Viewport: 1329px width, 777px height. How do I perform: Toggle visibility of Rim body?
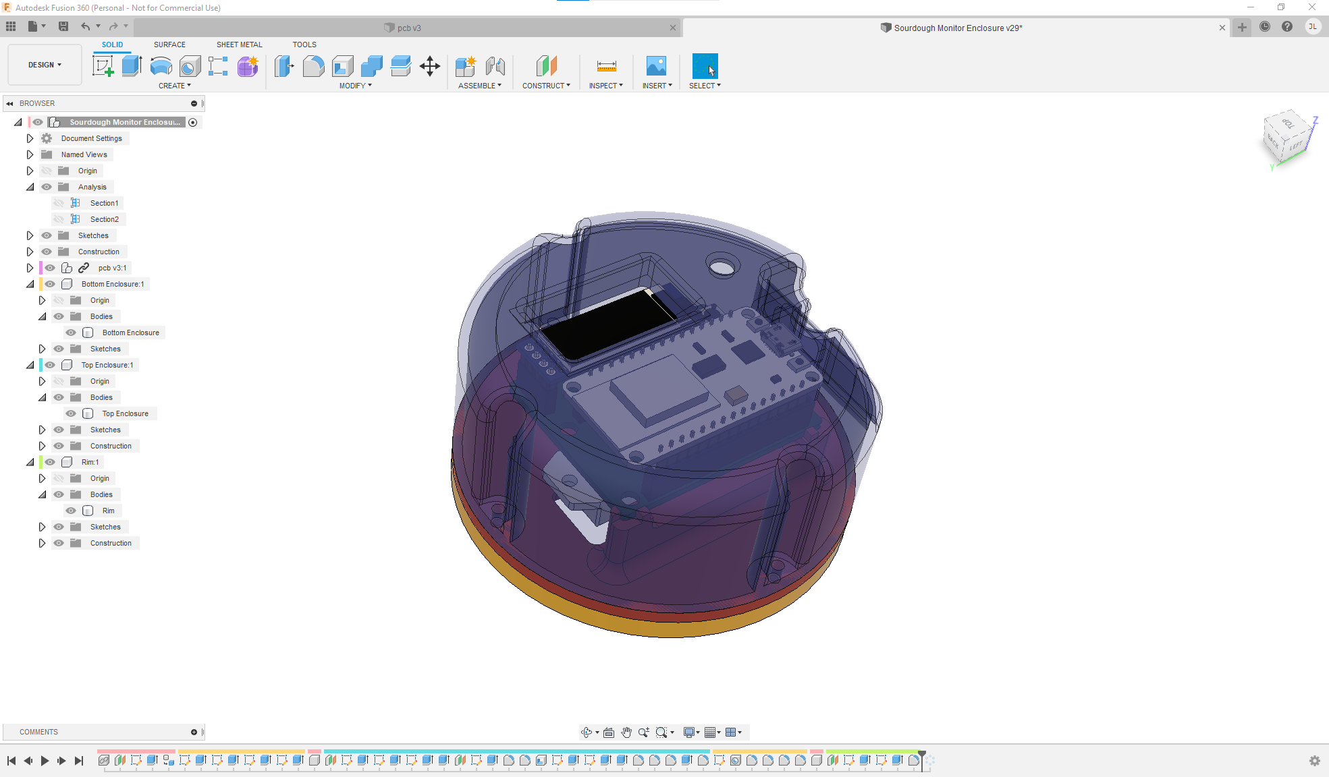tap(70, 511)
